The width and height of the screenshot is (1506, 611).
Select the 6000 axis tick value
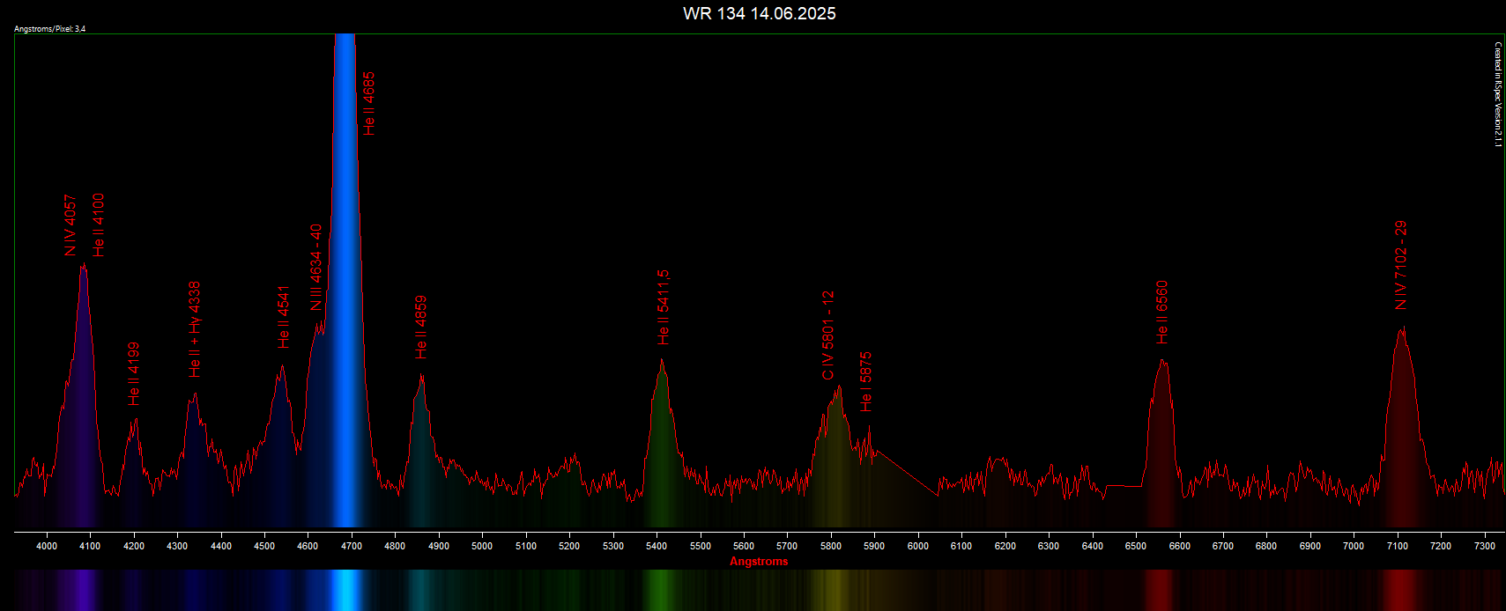click(x=918, y=546)
